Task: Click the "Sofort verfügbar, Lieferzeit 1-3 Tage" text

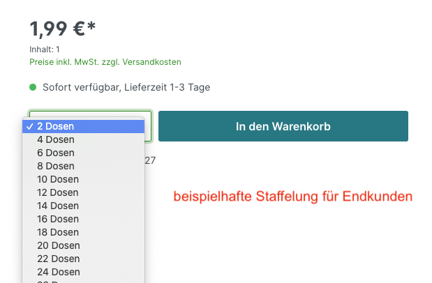Action: 126,88
